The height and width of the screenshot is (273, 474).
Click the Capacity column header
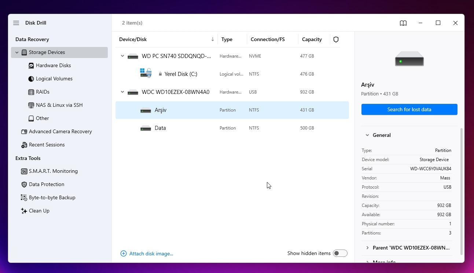(x=312, y=40)
